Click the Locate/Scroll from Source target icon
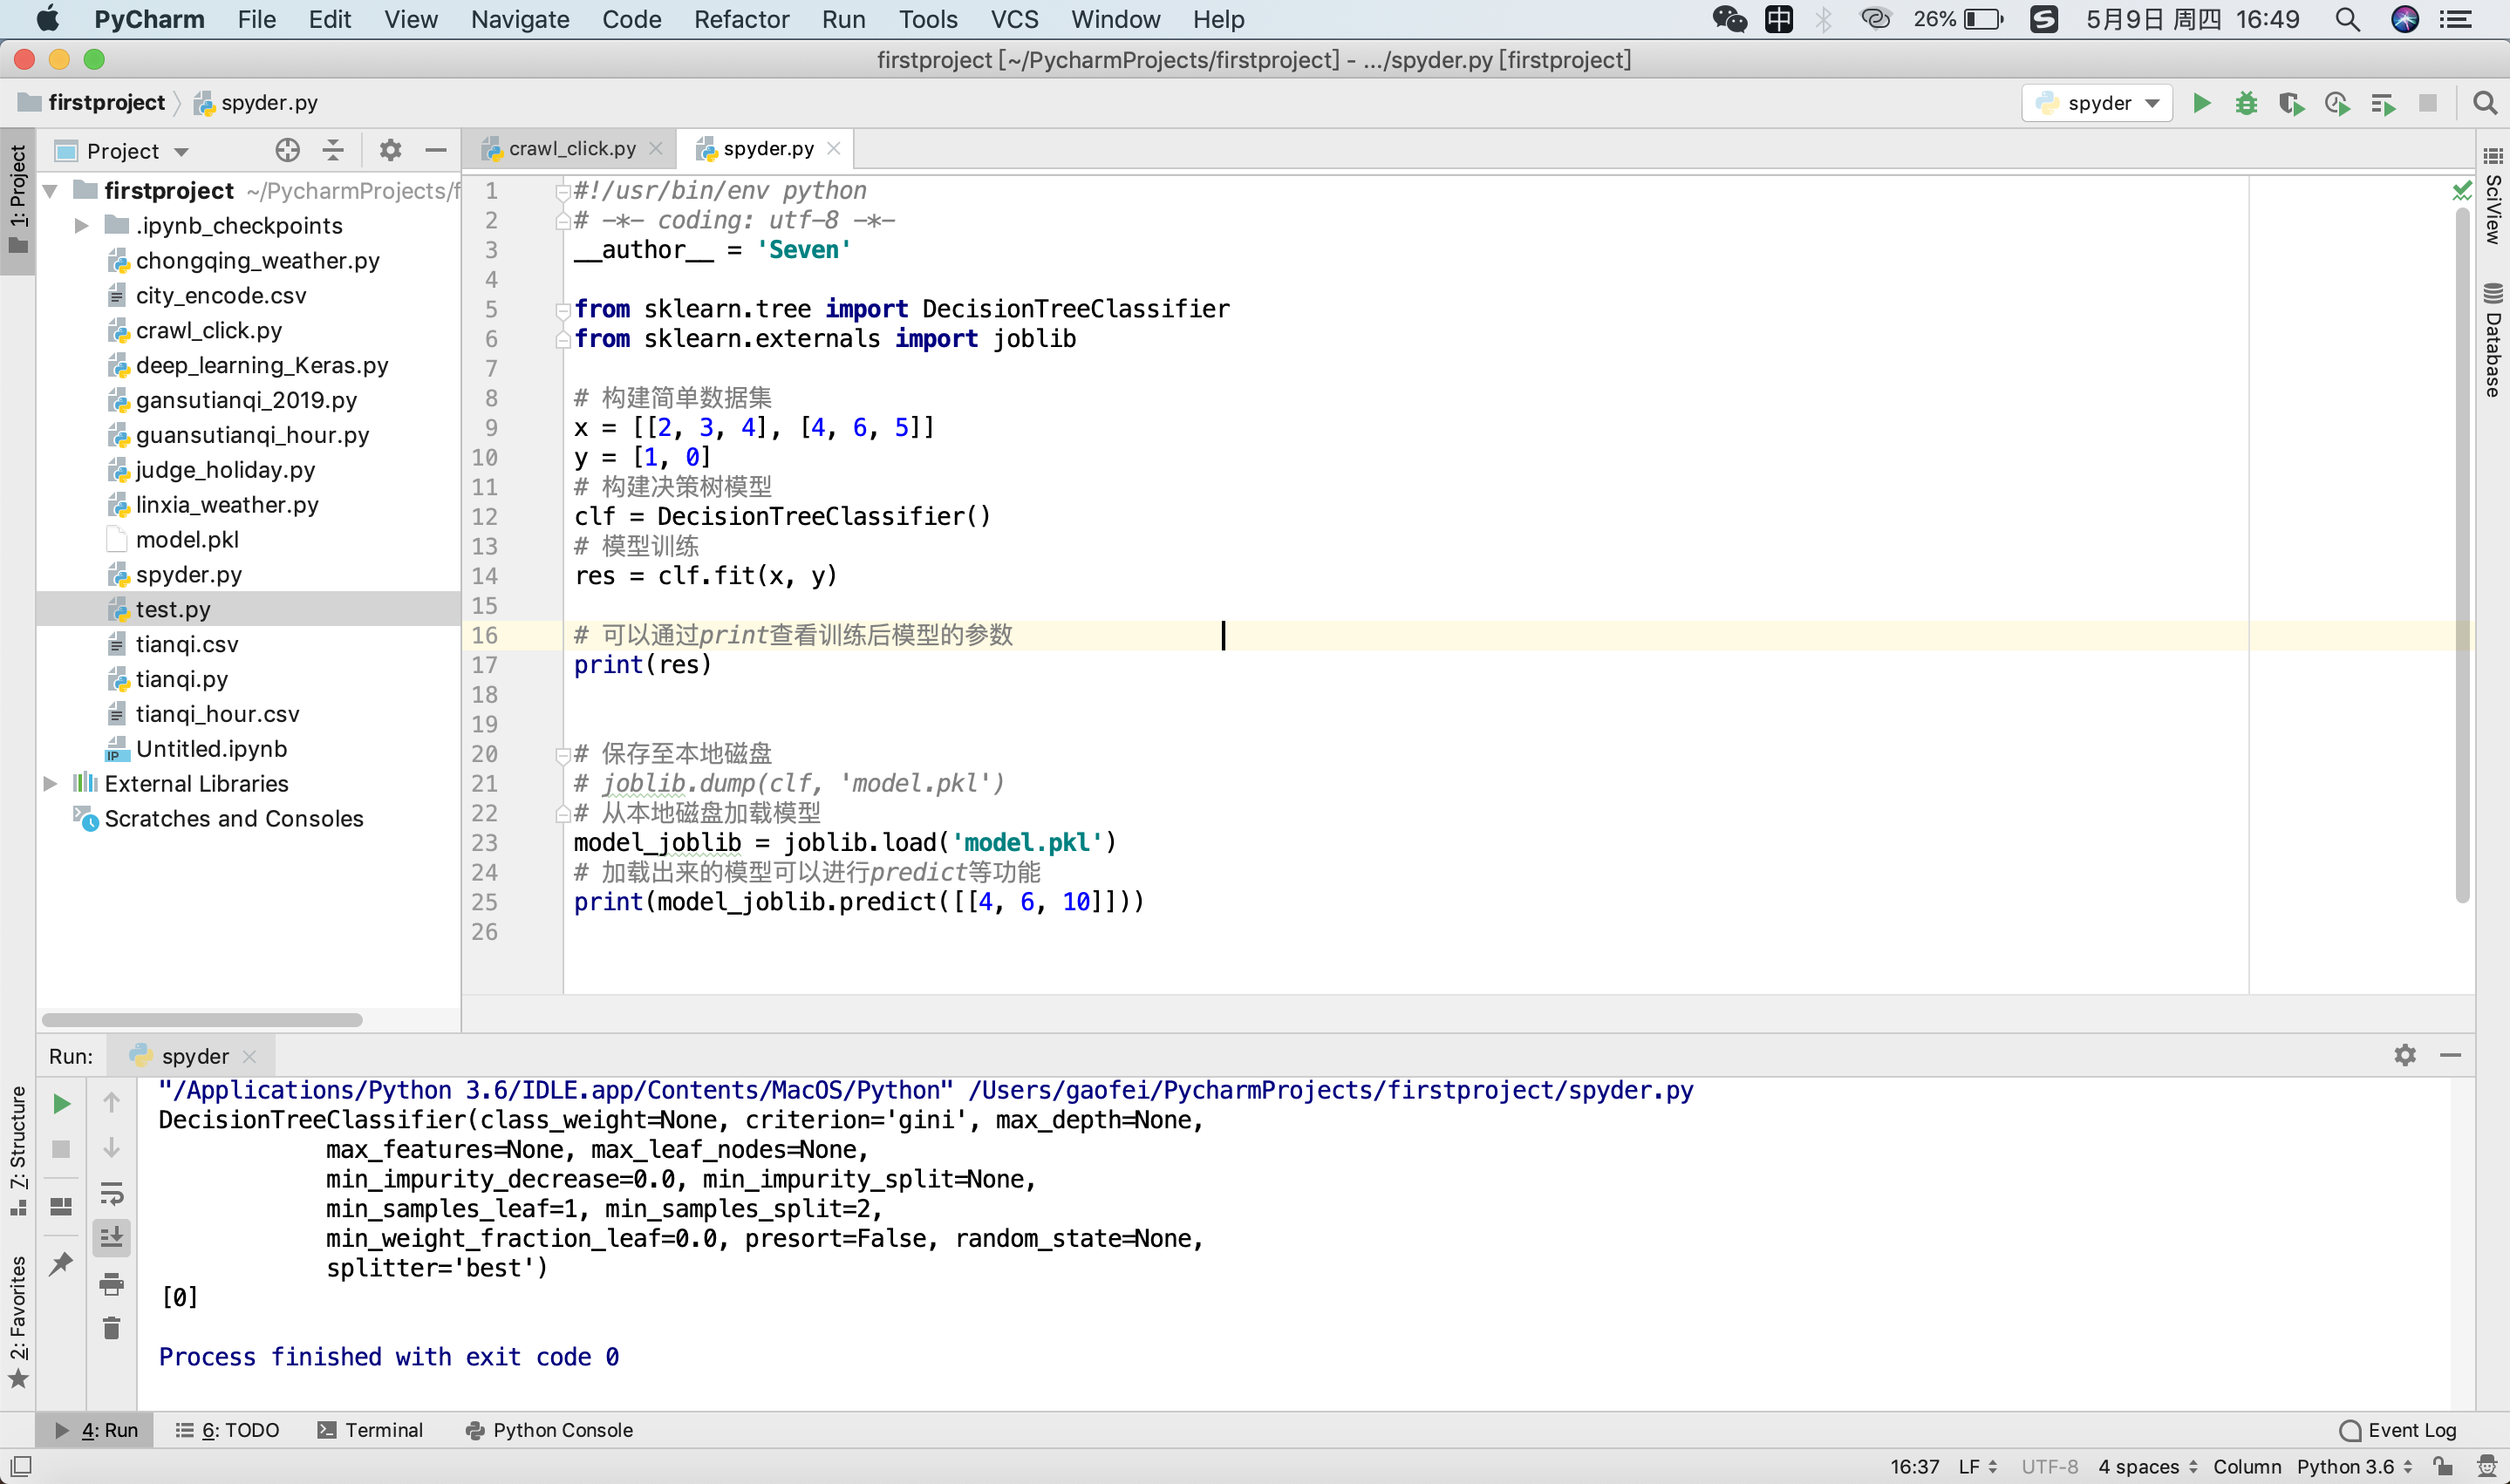The height and width of the screenshot is (1484, 2510). tap(287, 150)
